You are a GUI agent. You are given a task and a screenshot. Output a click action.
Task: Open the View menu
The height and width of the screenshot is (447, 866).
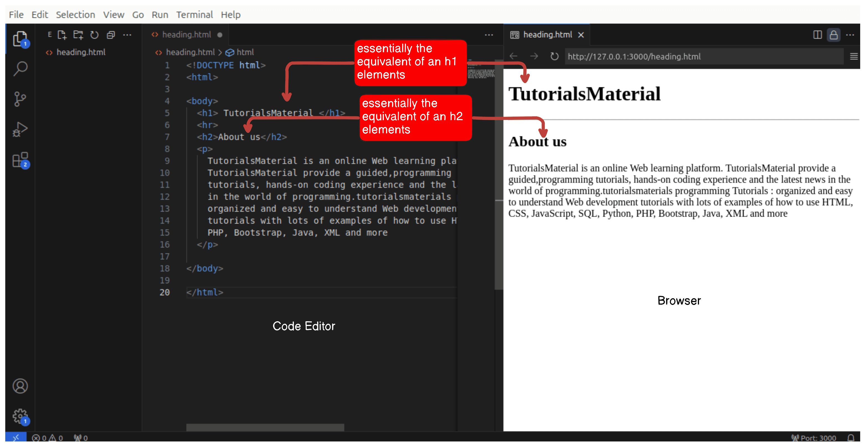[x=114, y=15]
